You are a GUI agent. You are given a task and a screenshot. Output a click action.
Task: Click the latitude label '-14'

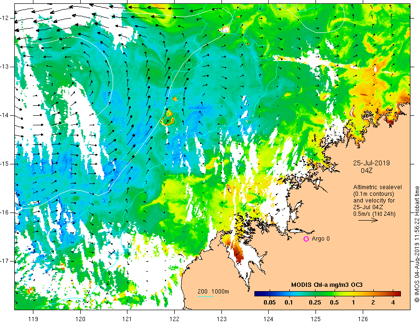click(5, 115)
